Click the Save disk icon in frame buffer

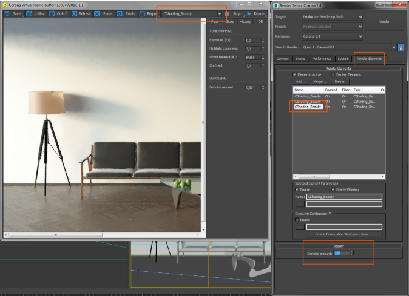[x=7, y=13]
